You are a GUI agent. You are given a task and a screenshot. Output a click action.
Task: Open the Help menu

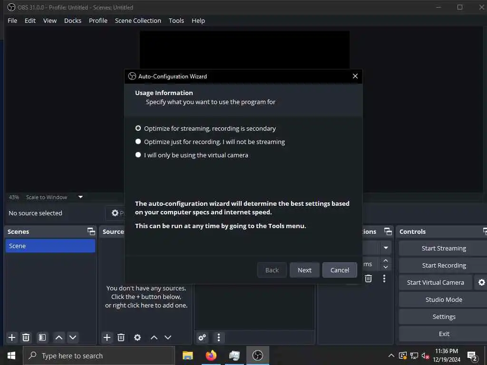198,20
